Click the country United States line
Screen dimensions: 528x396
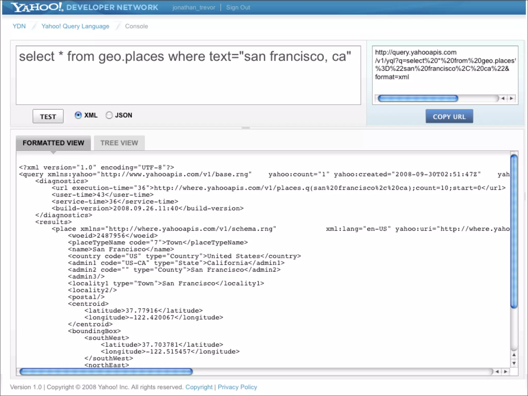pos(184,256)
